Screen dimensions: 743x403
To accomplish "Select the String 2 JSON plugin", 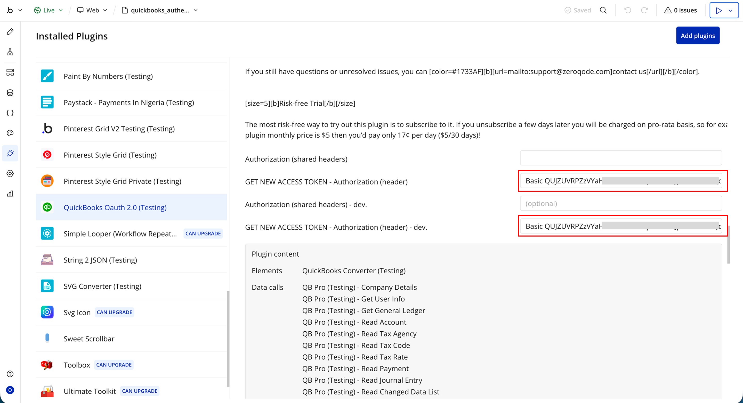I will 100,260.
